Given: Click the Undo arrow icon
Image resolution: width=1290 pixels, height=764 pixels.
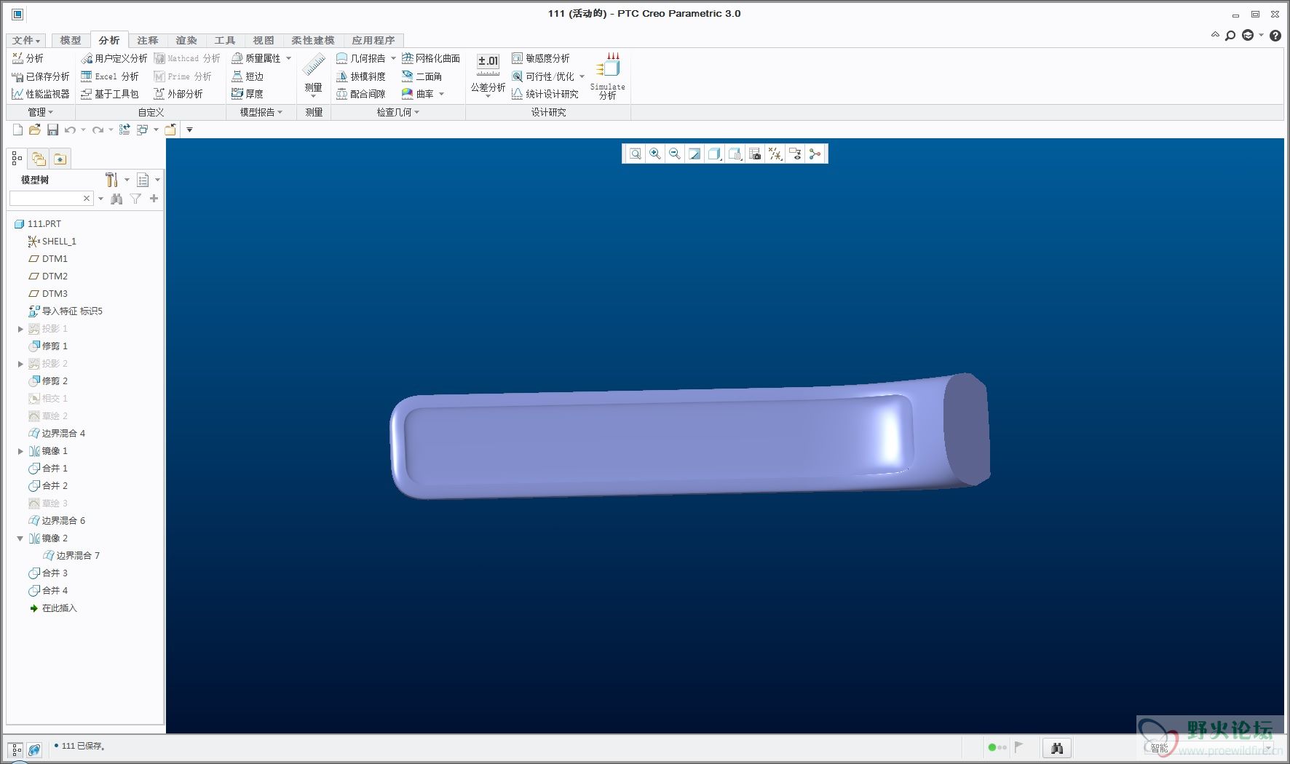Looking at the screenshot, I should click(70, 130).
